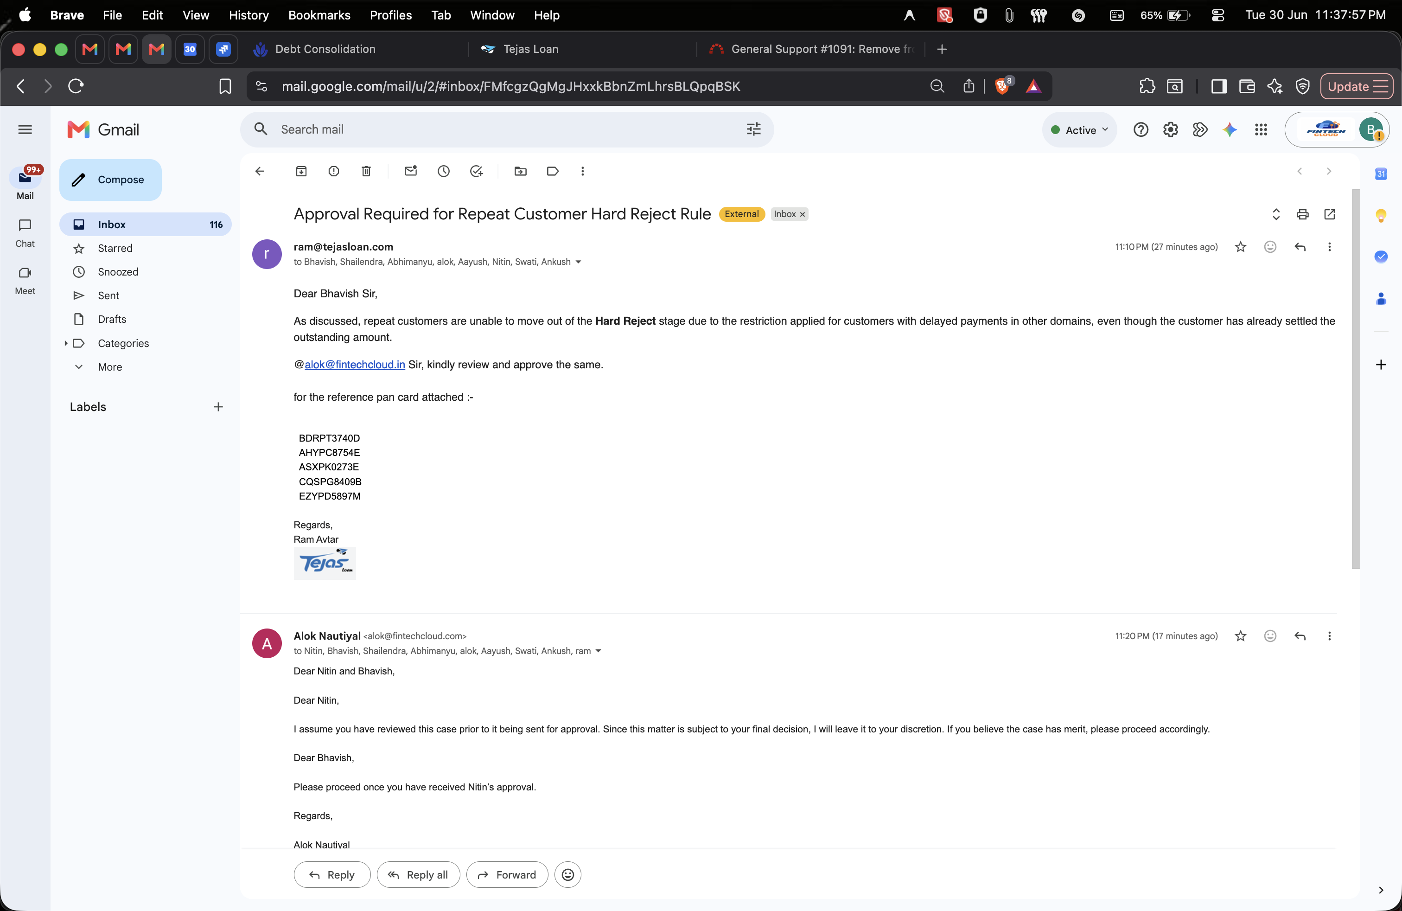The image size is (1402, 911).
Task: Open Google Keep side panel
Action: (1381, 216)
